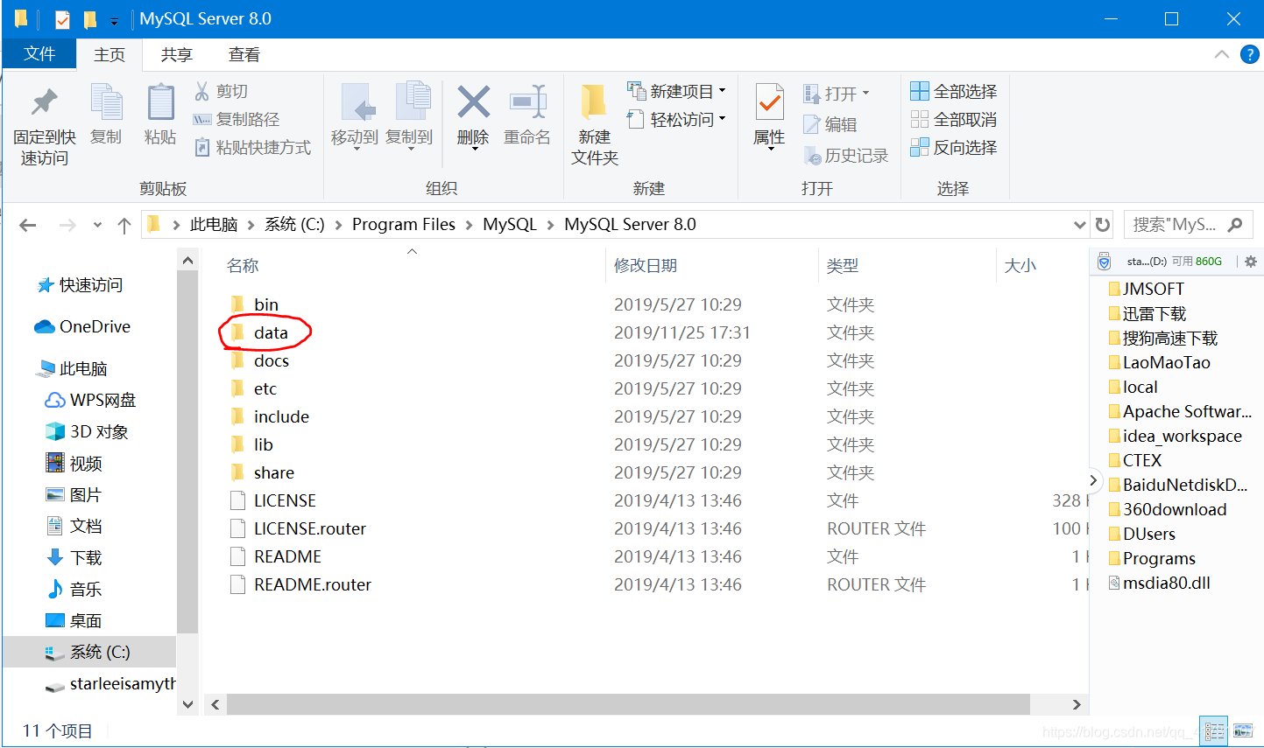This screenshot has height=748, width=1264.
Task: Click 系统 (C:) in breadcrumb path
Action: [x=294, y=225]
